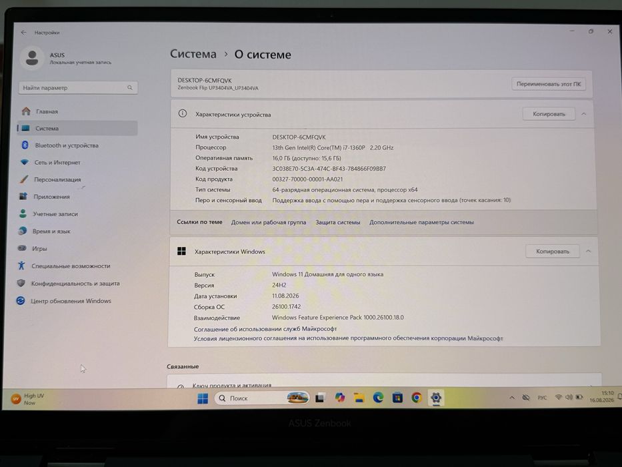Viewport: 622px width, 467px height.
Task: Click the Оперативная память value 16,0 ГБ
Action: (307, 158)
